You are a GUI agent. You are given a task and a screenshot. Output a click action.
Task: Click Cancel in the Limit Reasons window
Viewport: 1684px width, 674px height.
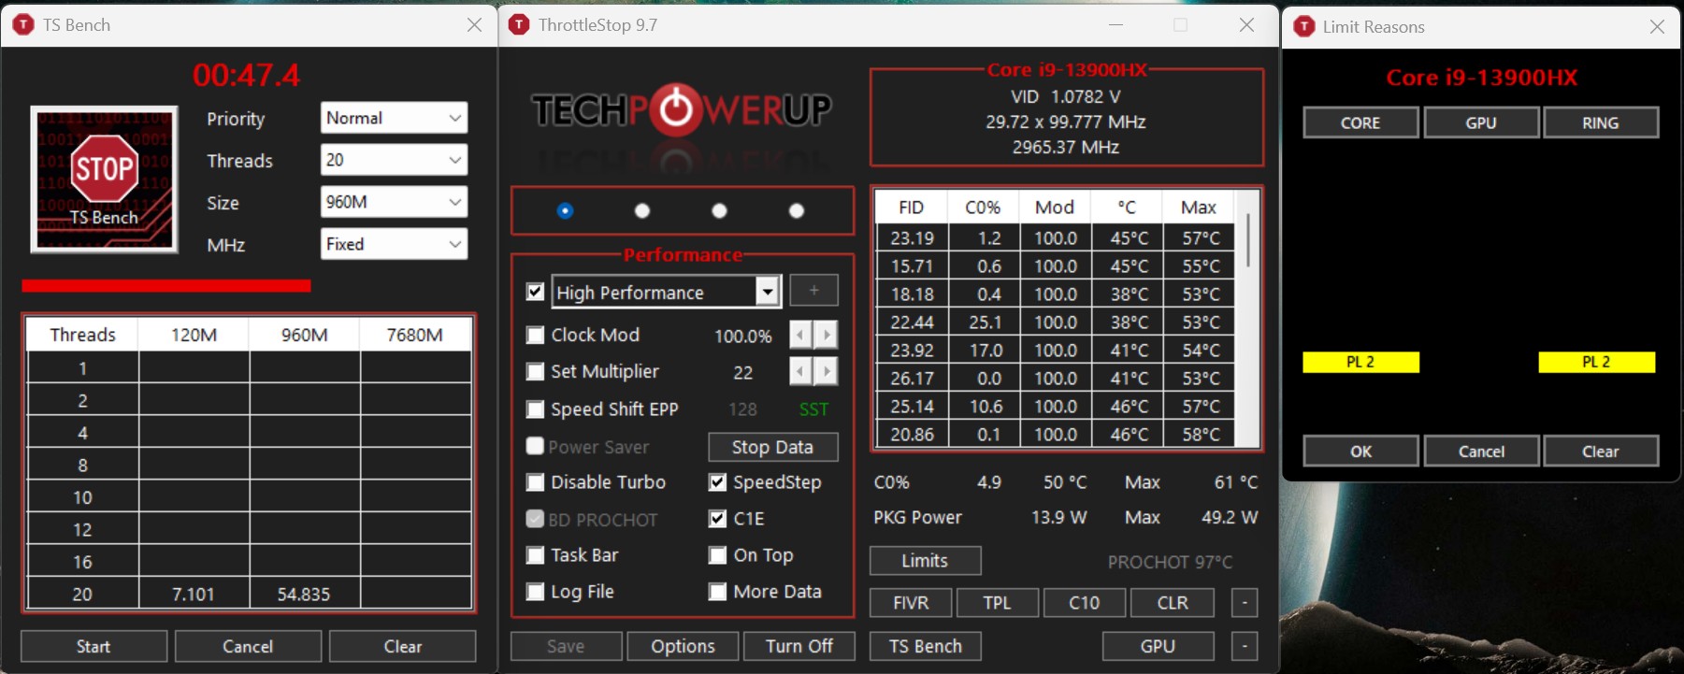[1481, 451]
